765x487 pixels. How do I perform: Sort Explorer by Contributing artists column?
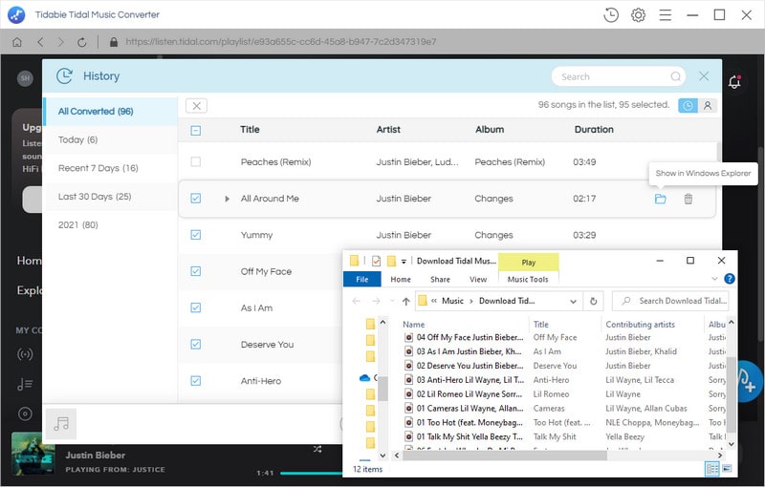click(640, 325)
